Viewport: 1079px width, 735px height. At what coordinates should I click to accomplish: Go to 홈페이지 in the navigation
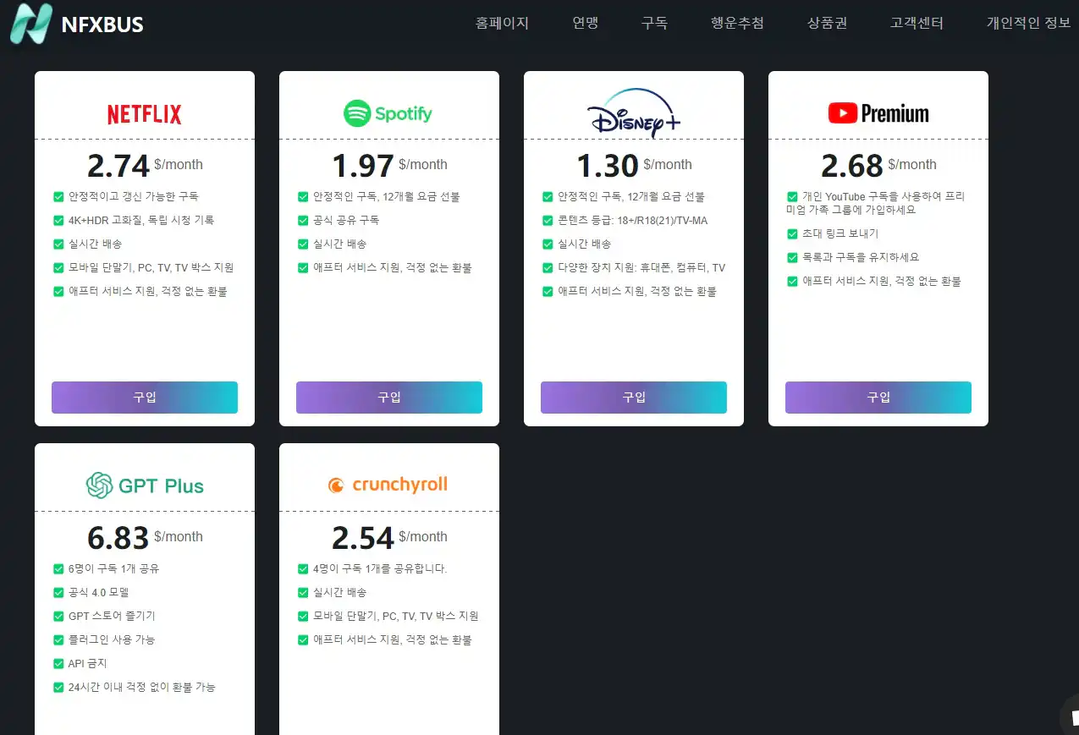(x=502, y=23)
